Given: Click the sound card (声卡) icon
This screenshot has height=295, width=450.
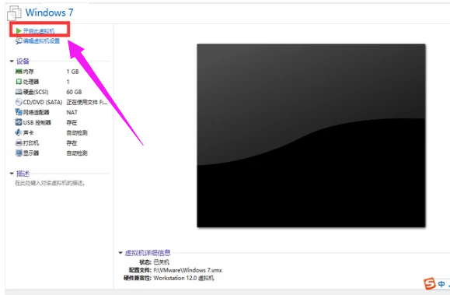Looking at the screenshot, I should pos(19,132).
